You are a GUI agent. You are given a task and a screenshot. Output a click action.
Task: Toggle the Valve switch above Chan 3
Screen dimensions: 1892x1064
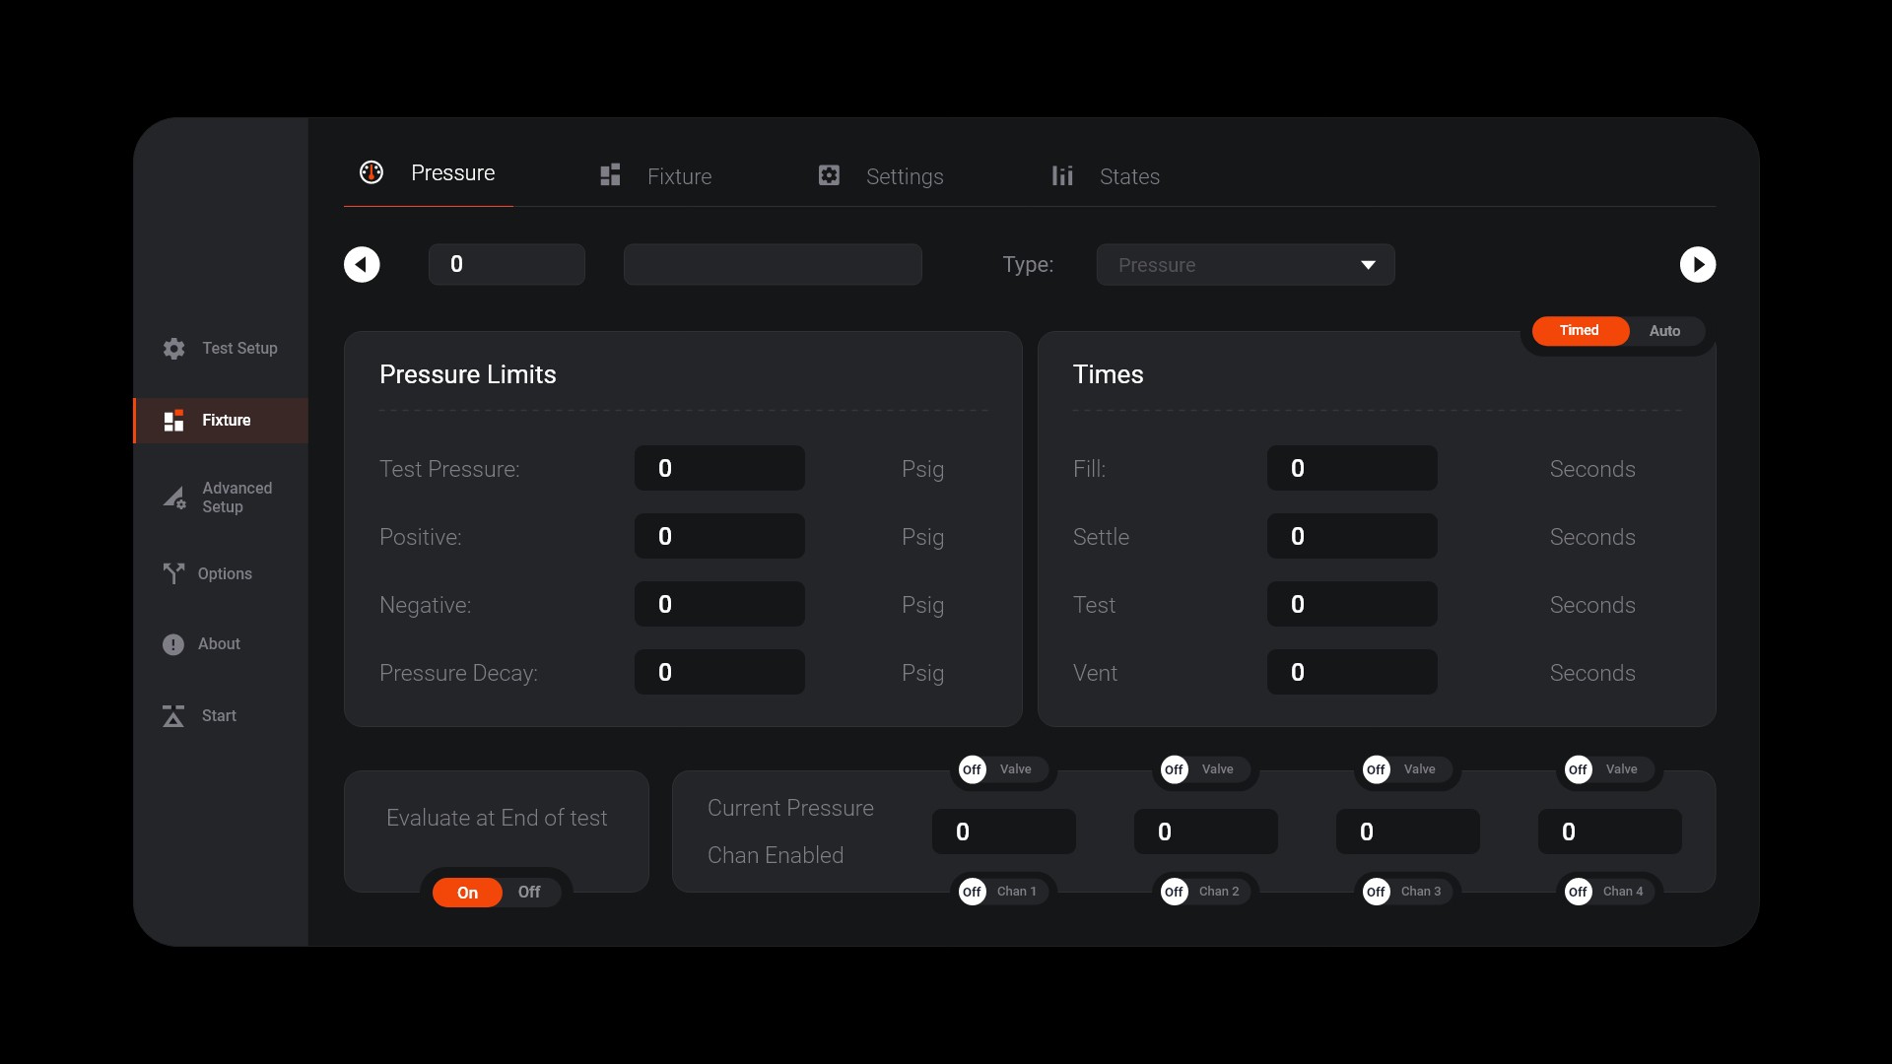coord(1376,769)
